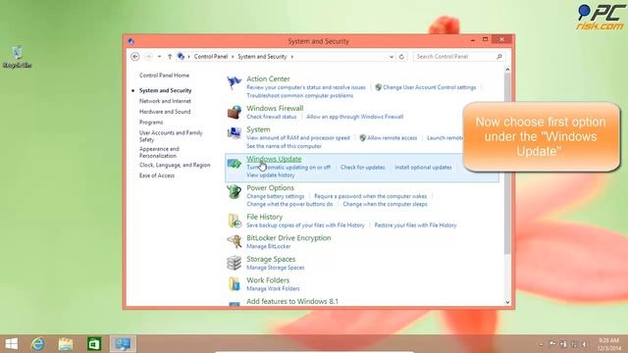The width and height of the screenshot is (628, 353).
Task: Click the volume icon in system tray
Action: (585, 344)
